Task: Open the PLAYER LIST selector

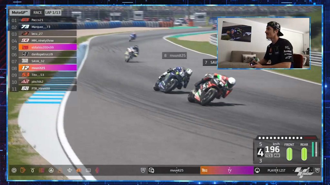Action: (x=276, y=170)
